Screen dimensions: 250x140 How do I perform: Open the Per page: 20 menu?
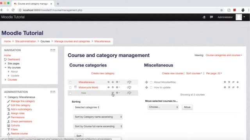click(x=214, y=73)
